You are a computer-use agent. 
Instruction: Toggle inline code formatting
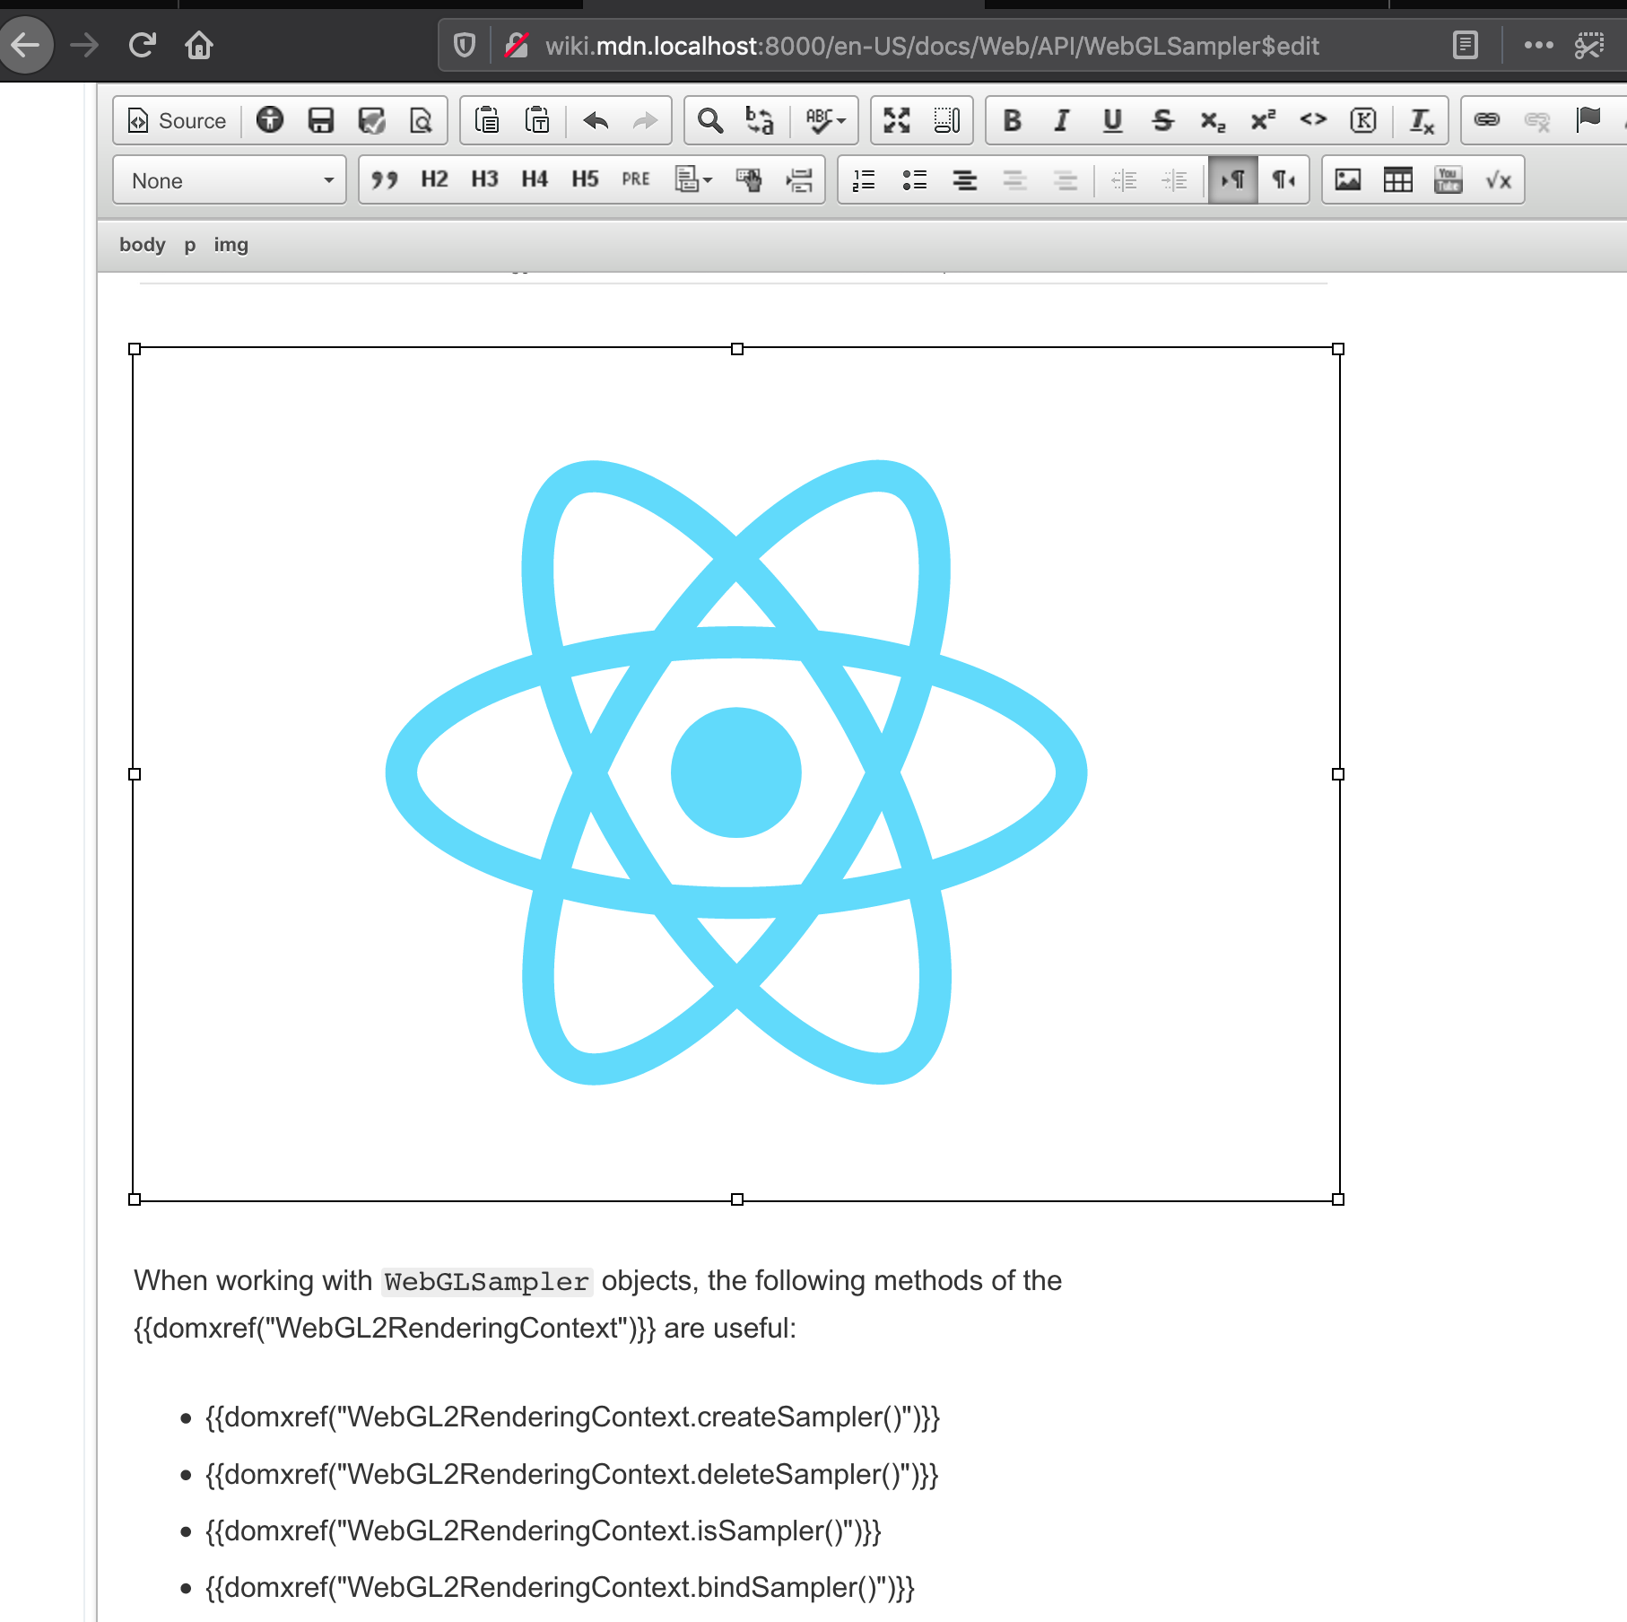[1313, 120]
